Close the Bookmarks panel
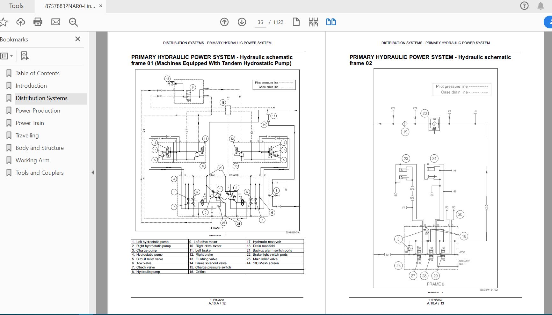This screenshot has height=315, width=552. (77, 39)
